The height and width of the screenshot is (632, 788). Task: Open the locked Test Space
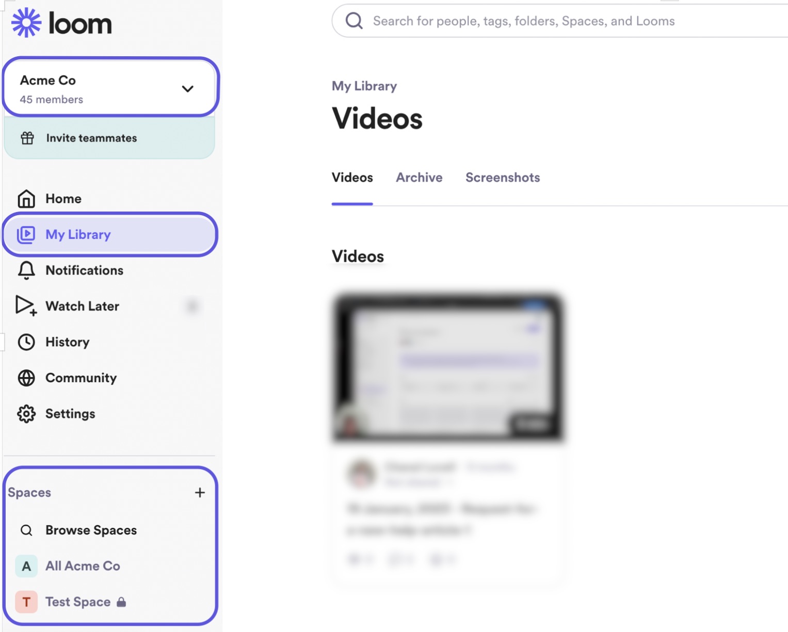(78, 602)
